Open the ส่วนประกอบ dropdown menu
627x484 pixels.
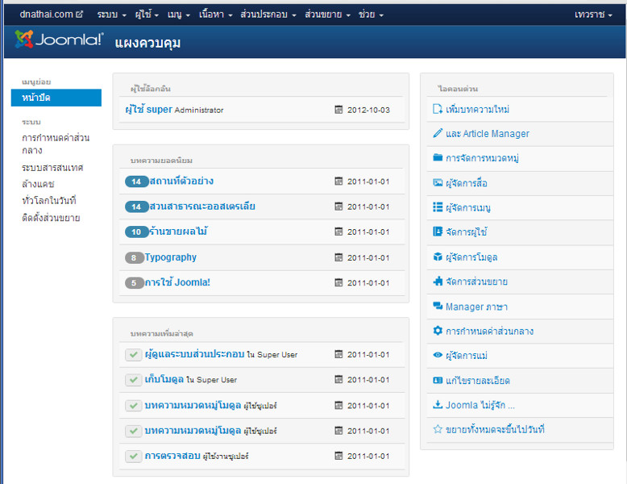[x=268, y=15]
